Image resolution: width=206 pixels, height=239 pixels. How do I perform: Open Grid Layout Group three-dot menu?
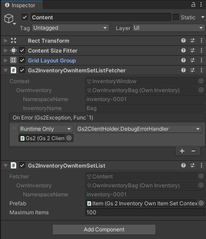201,60
